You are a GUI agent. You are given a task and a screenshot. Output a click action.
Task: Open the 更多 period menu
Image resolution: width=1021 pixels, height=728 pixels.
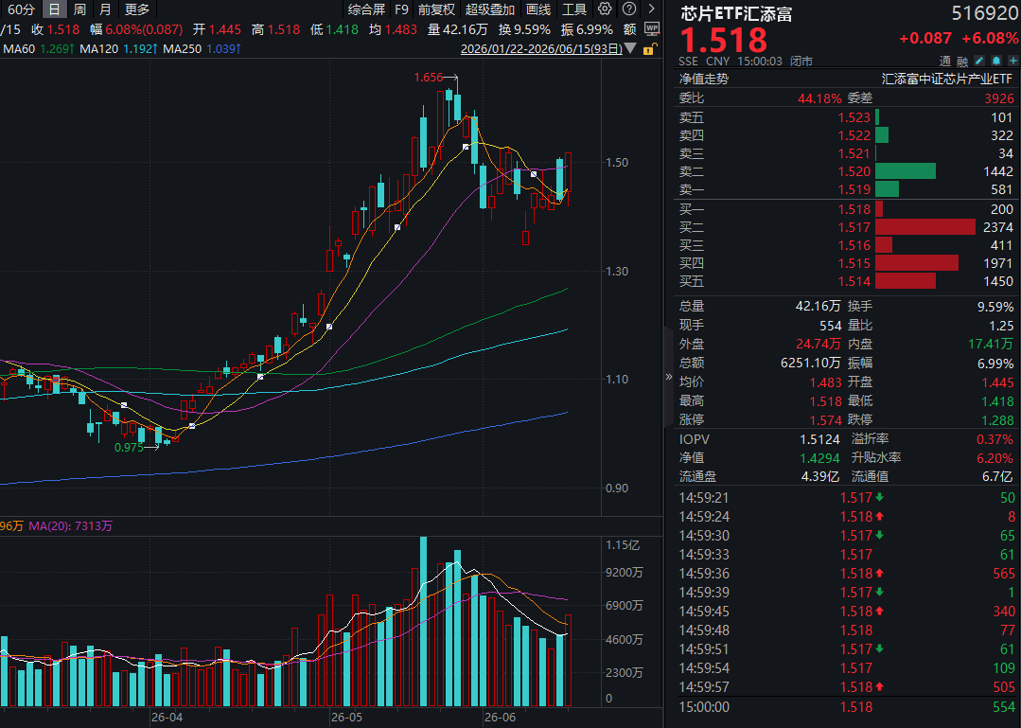(137, 9)
